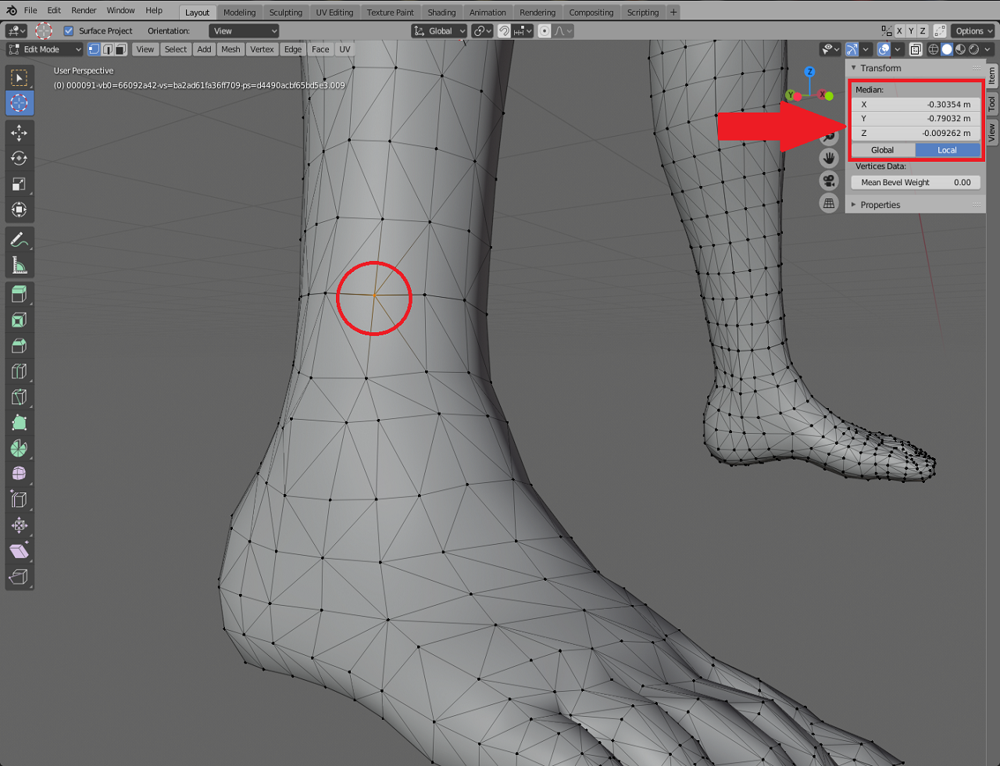Select the Extrude Region tool
1000x766 pixels.
click(20, 294)
